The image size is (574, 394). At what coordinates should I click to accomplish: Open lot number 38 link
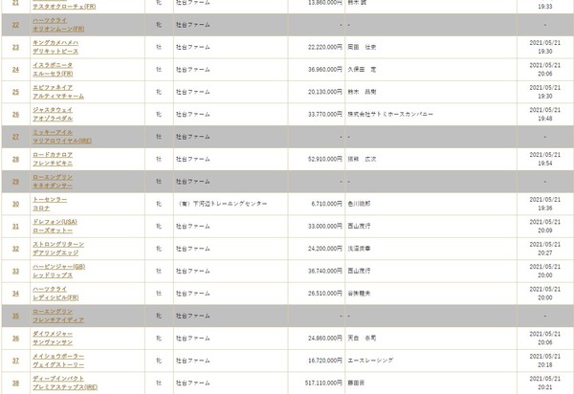pyautogui.click(x=15, y=383)
